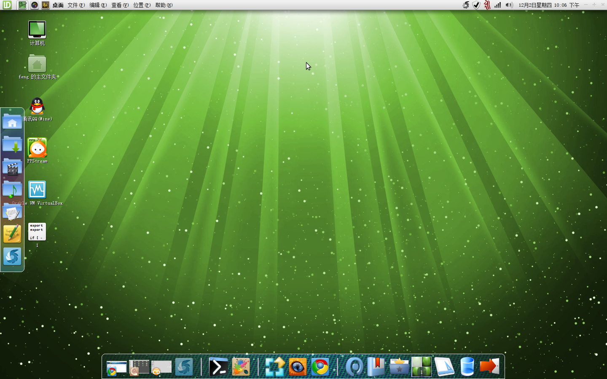Open the starred folder in the bottom dock

(399, 367)
